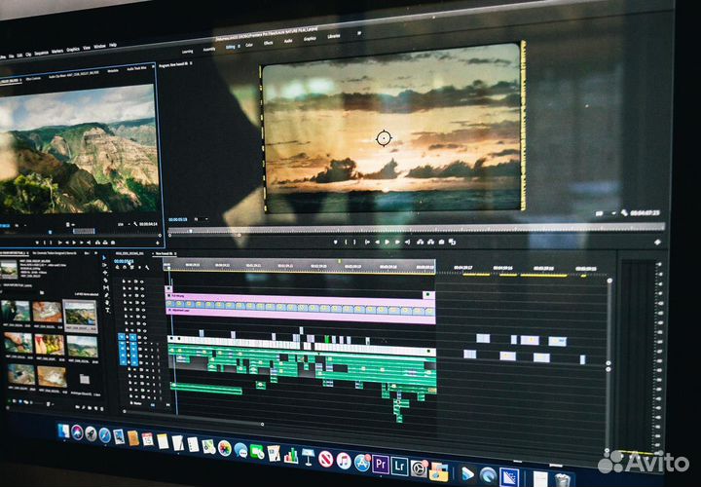The height and width of the screenshot is (487, 701).
Task: Click the wrench settings icon in Program monitor
Action: tap(624, 212)
